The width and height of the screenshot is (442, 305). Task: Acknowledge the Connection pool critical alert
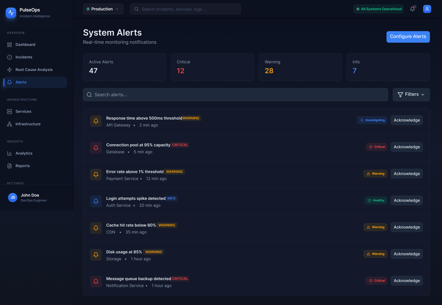click(x=407, y=147)
